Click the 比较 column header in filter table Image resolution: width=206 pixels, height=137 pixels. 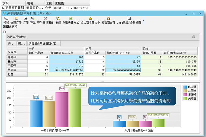[49, 3]
